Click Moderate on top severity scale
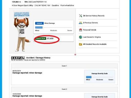Screen dimensions: 131x98 [53, 31]
